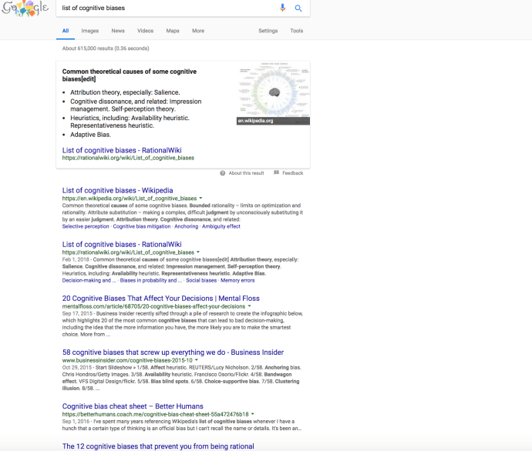This screenshot has height=451, width=532.
Task: Open search Tools
Action: click(297, 31)
